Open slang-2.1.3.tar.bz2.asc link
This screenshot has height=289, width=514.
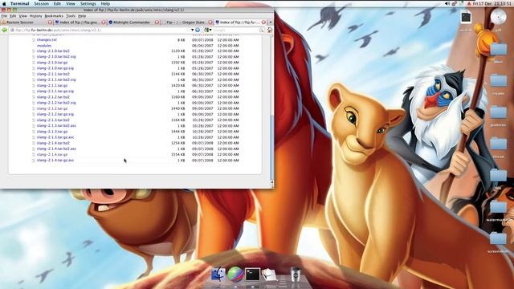pyautogui.click(x=56, y=126)
